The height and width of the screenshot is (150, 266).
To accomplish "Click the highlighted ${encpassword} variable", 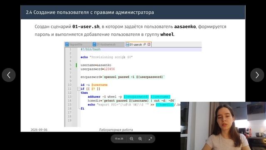I will (x=136, y=97).
